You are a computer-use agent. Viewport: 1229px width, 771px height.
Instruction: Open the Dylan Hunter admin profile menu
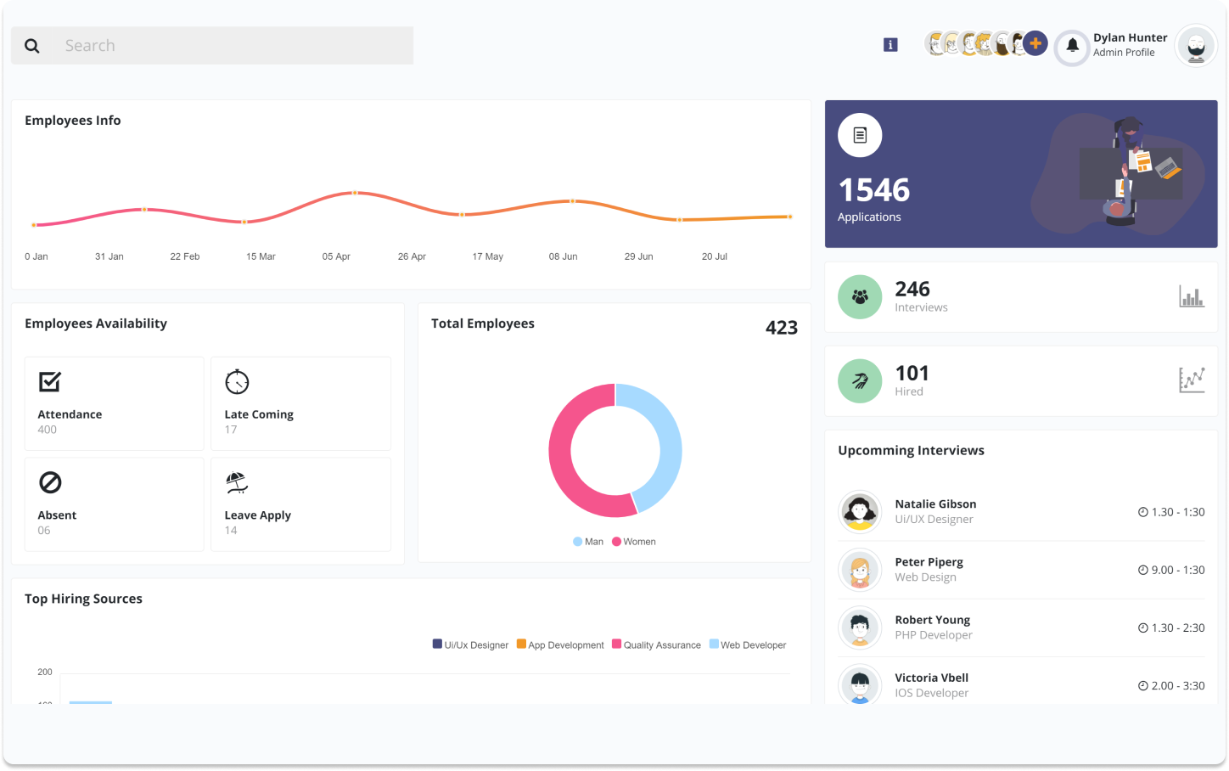[1130, 44]
